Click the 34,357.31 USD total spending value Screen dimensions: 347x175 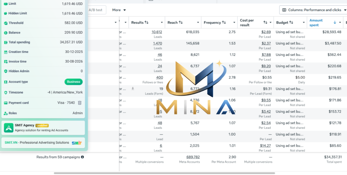(71, 42)
